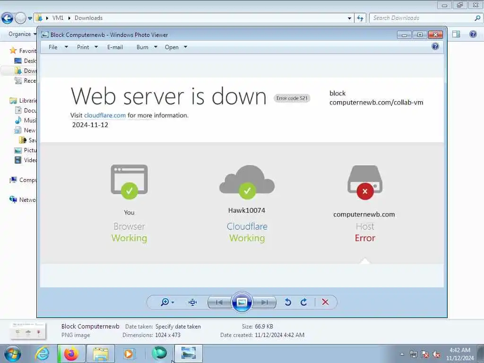This screenshot has height=363, width=484.
Task: Open the Photo Viewer help icon
Action: pyautogui.click(x=435, y=47)
